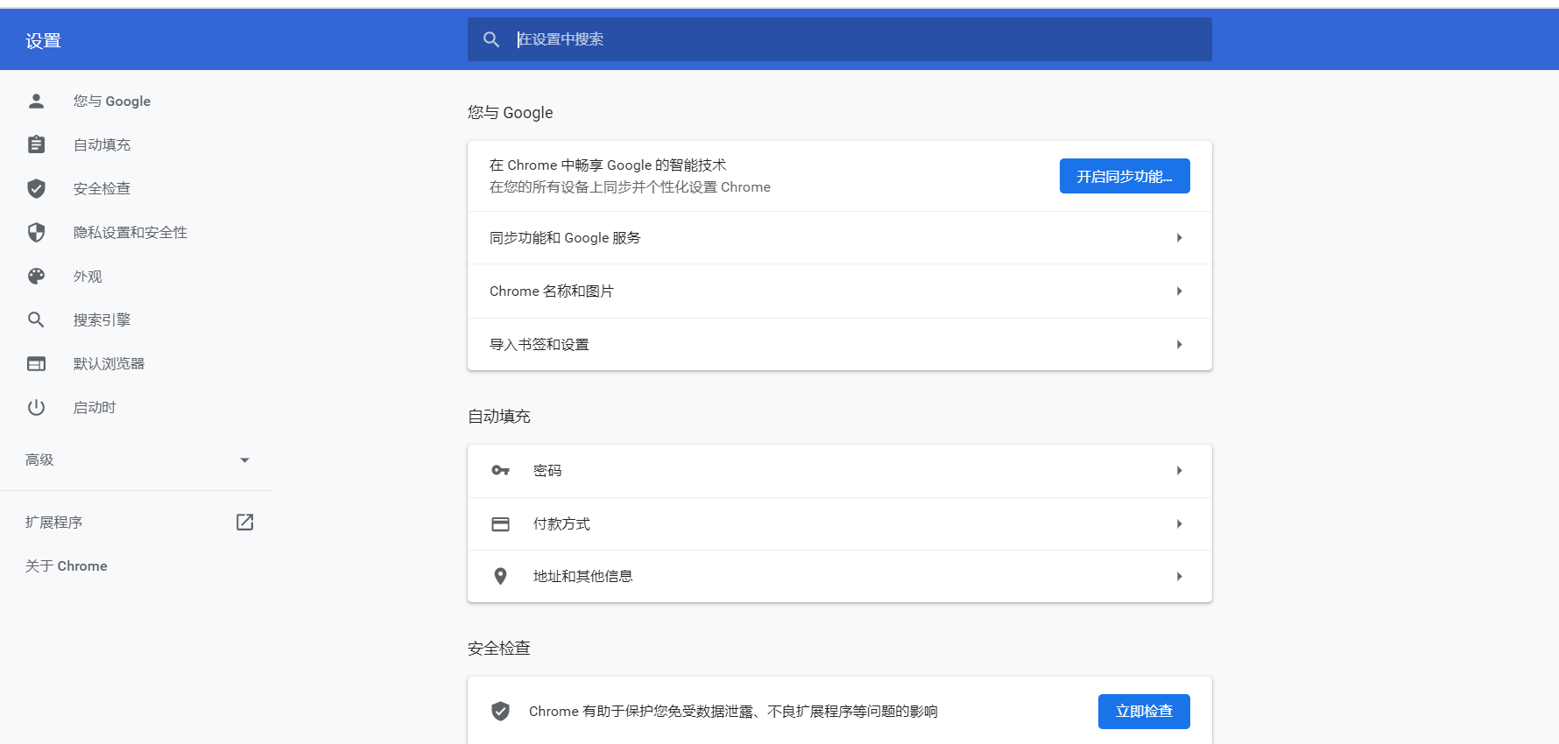Click the external link icon beside 扩展程序
Screen dimensions: 1559x744
point(245,522)
